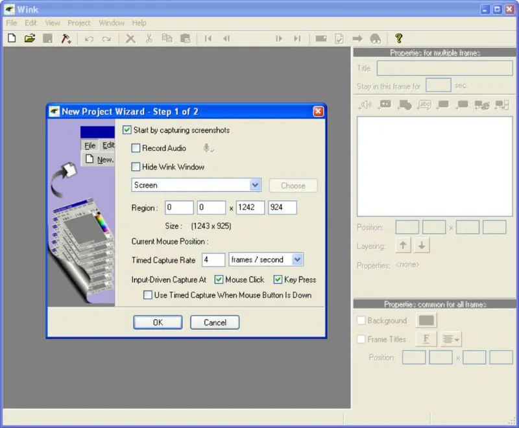The width and height of the screenshot is (519, 428).
Task: Uncheck Start by capturing screenshots
Action: pos(127,130)
